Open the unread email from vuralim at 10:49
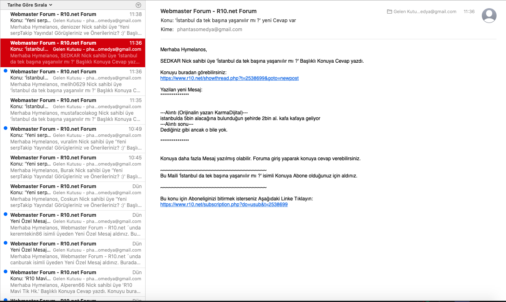Viewport: 506px width, 302px height. pos(73,139)
